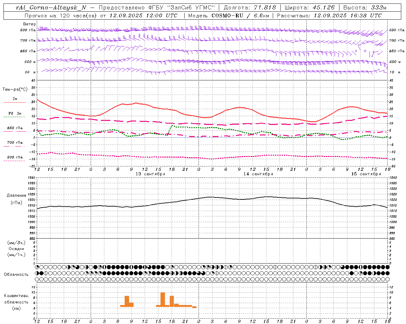Select the forecast start 12.09.2025 12:00 UTC
The height and width of the screenshot is (324, 406).
[x=143, y=16]
